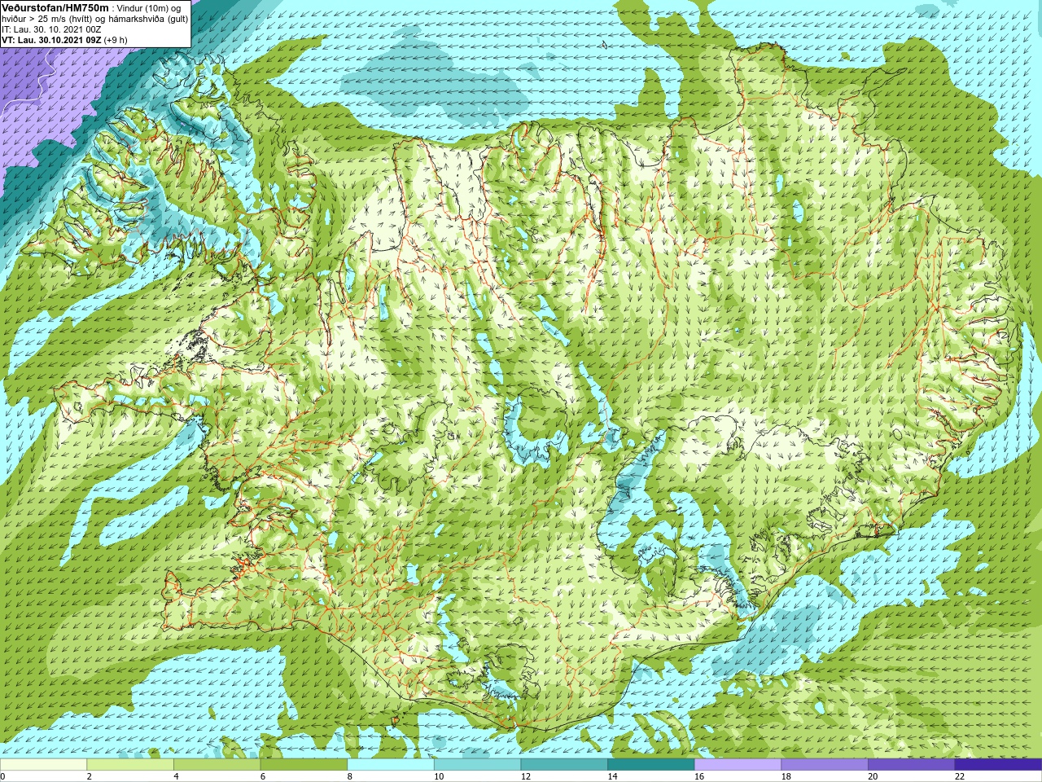Click the '(+9 h)' forecast offset text
The width and height of the screenshot is (1042, 782).
[116, 40]
